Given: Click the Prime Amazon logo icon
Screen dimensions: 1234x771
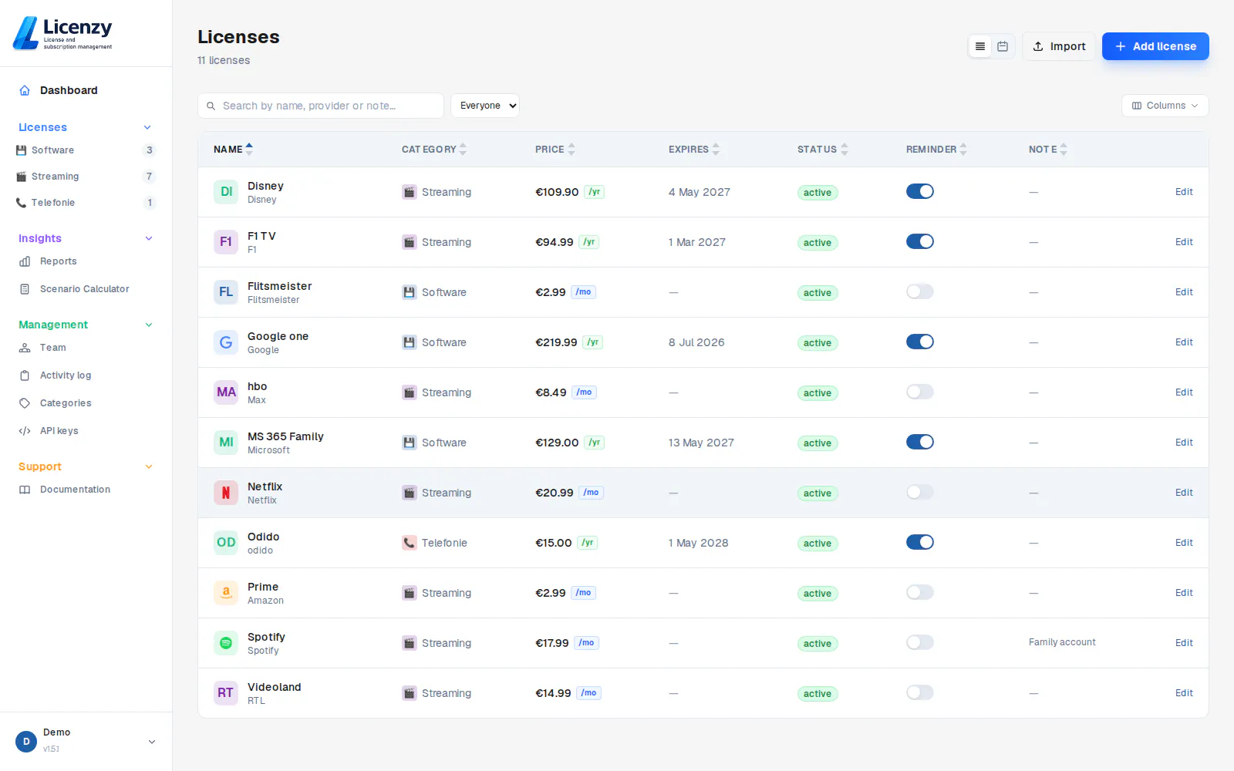Looking at the screenshot, I should 226,593.
